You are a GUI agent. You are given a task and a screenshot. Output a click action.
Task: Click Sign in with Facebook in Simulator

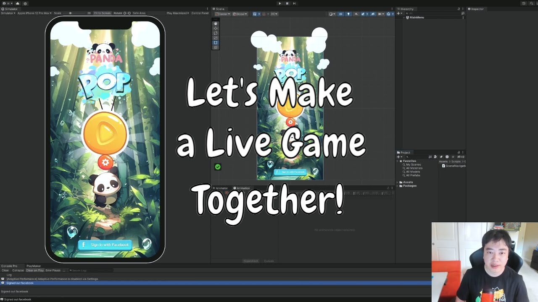pos(105,245)
